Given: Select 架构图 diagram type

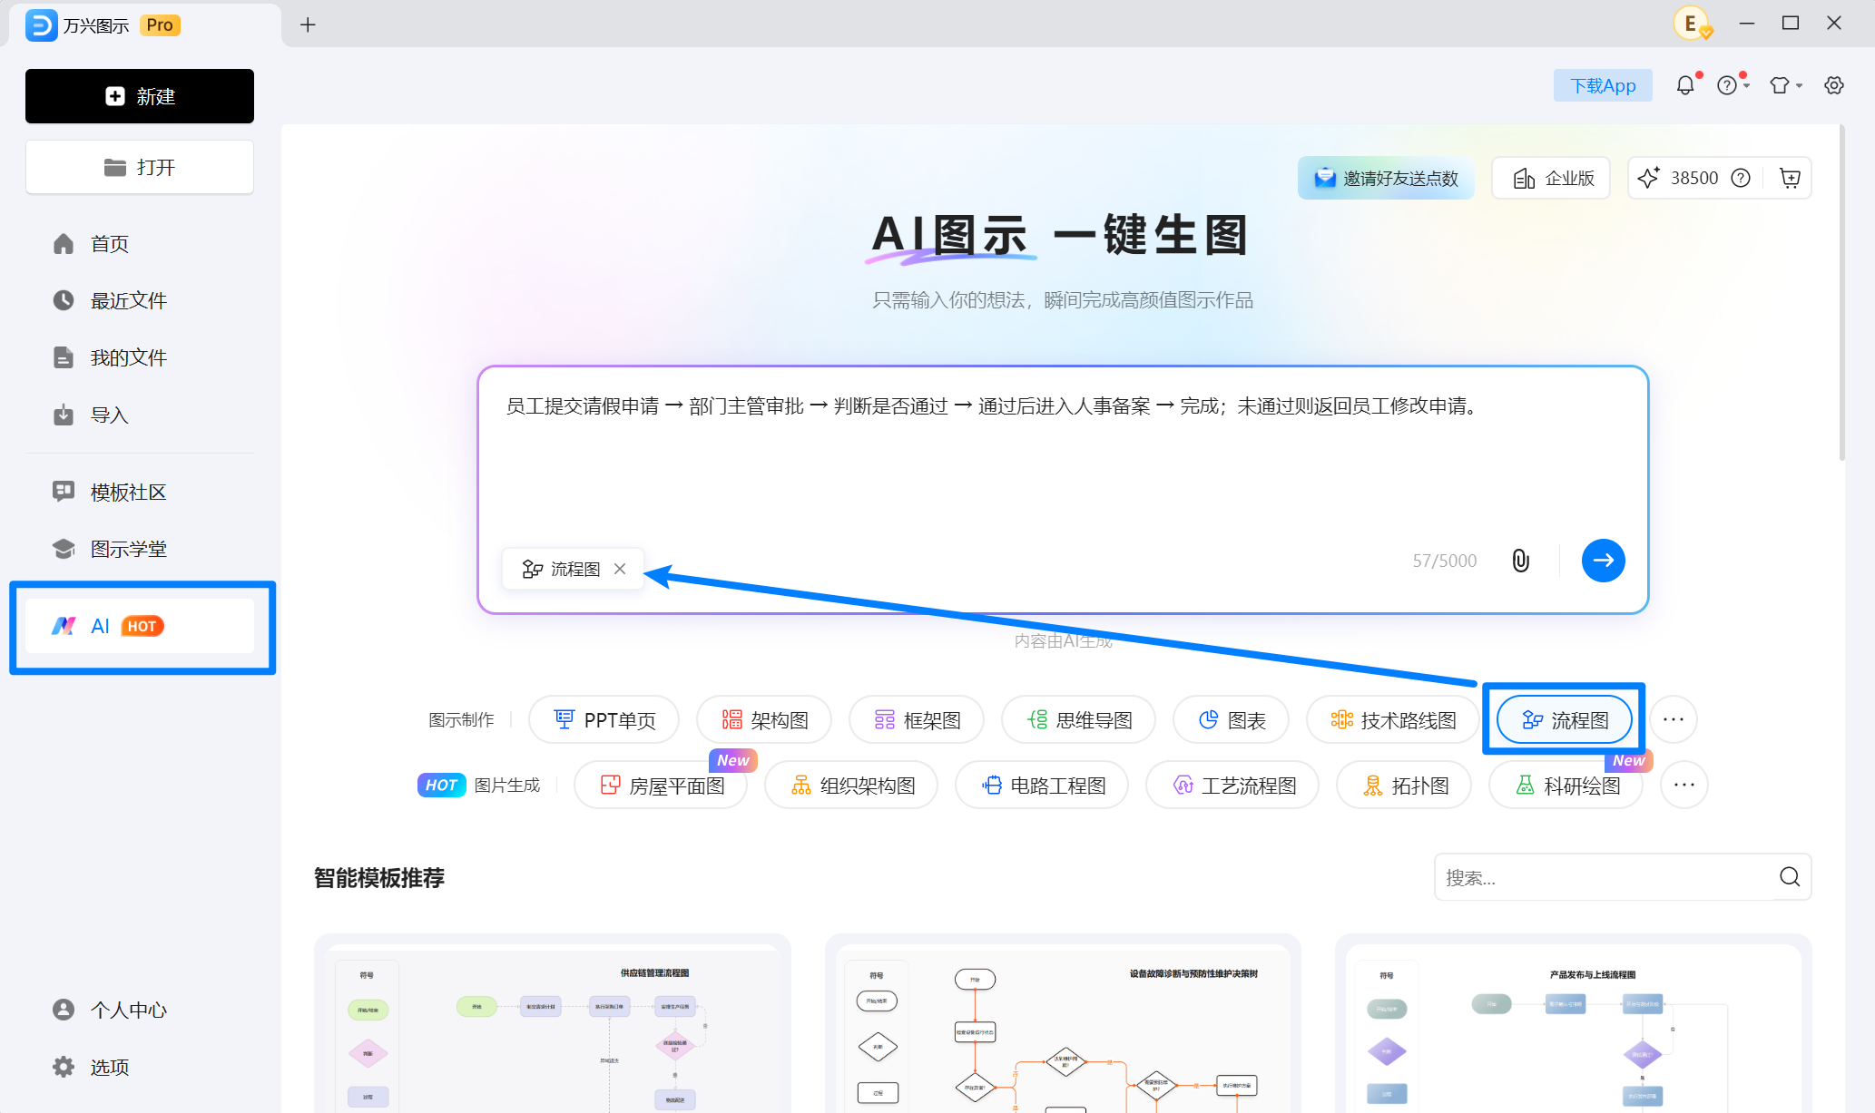Looking at the screenshot, I should 764,719.
